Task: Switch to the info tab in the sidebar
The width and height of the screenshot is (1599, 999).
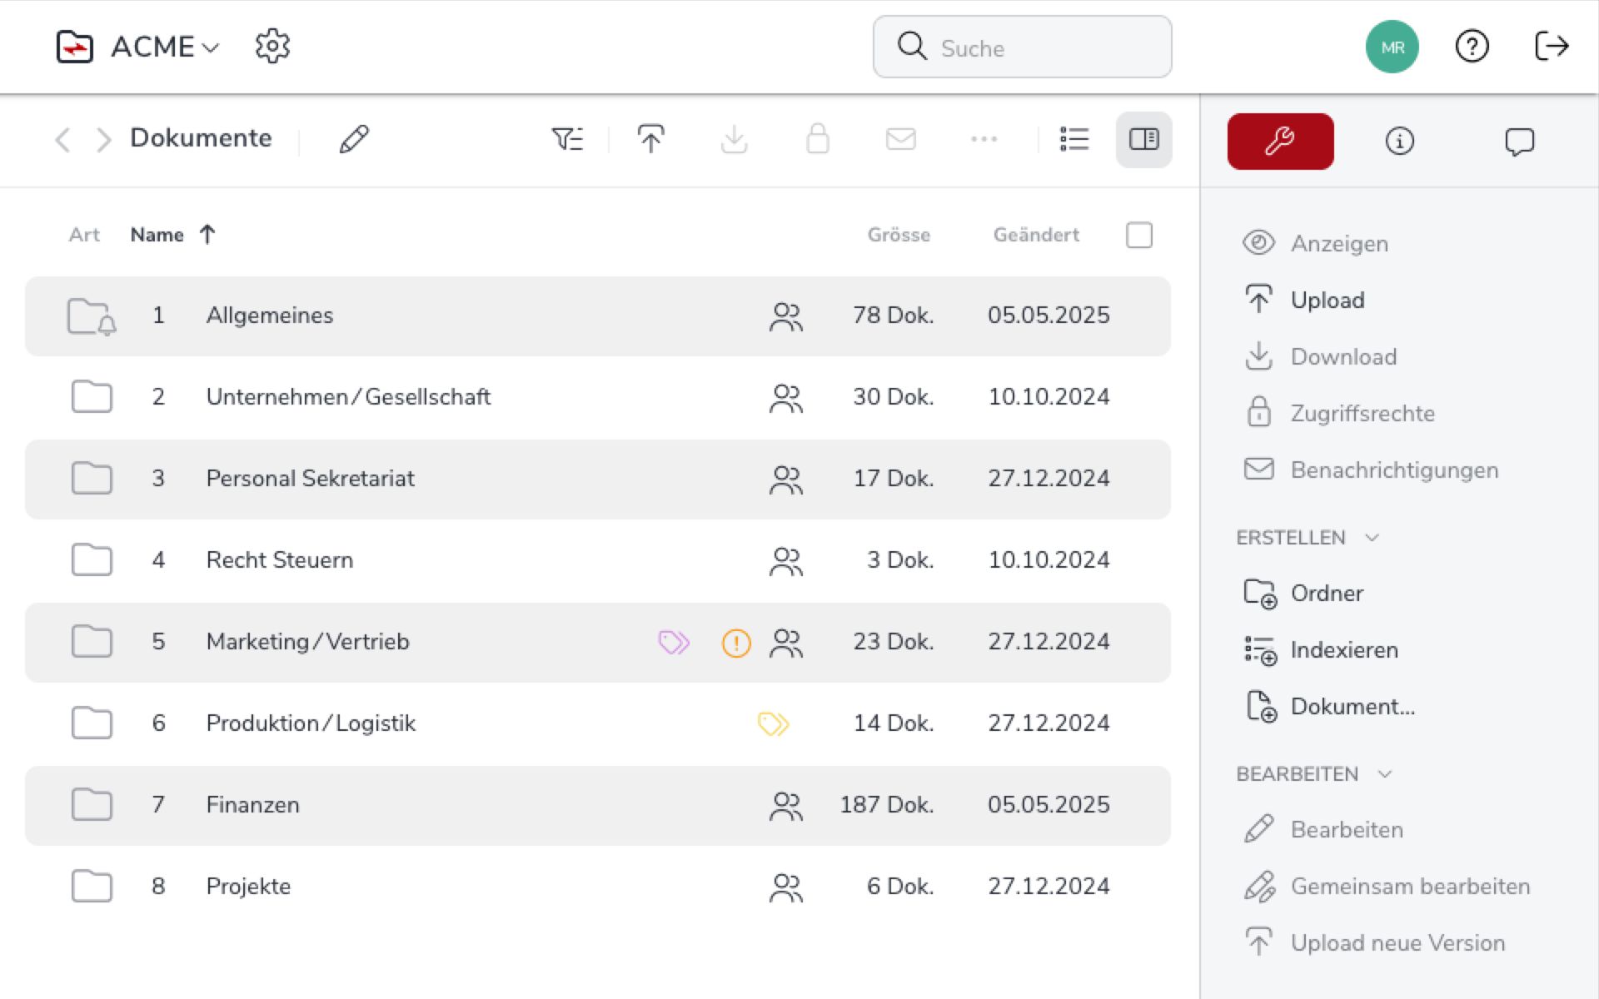Action: (x=1399, y=142)
